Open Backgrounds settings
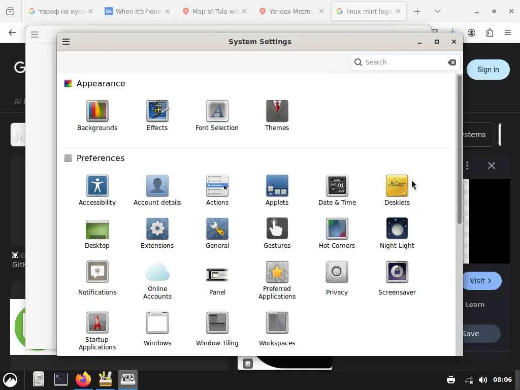The height and width of the screenshot is (390, 520). coord(97,115)
